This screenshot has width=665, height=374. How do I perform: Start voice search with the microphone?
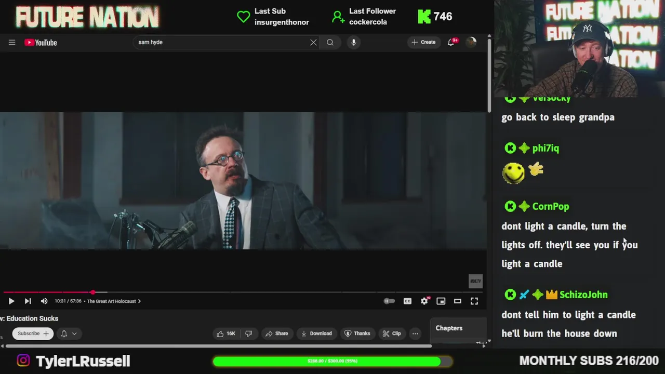353,42
